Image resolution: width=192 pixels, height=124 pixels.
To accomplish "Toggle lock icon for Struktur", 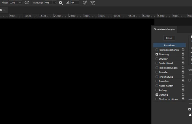I will coord(183,58).
